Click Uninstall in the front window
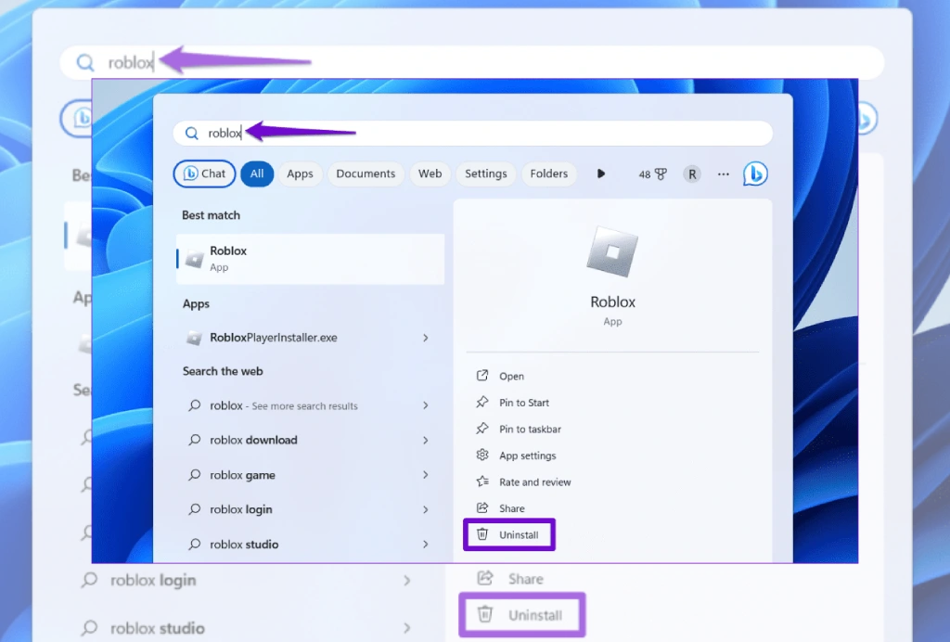The width and height of the screenshot is (950, 642). pos(519,534)
